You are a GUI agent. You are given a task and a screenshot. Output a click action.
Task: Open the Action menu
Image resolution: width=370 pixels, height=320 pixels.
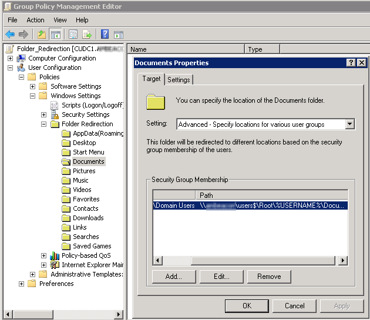(x=35, y=20)
